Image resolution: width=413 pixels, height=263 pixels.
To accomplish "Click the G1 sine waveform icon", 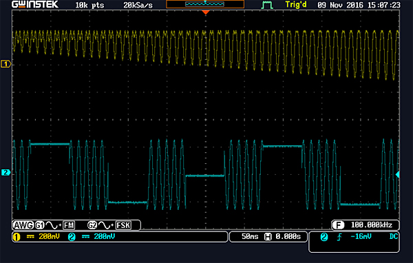I will (52, 225).
